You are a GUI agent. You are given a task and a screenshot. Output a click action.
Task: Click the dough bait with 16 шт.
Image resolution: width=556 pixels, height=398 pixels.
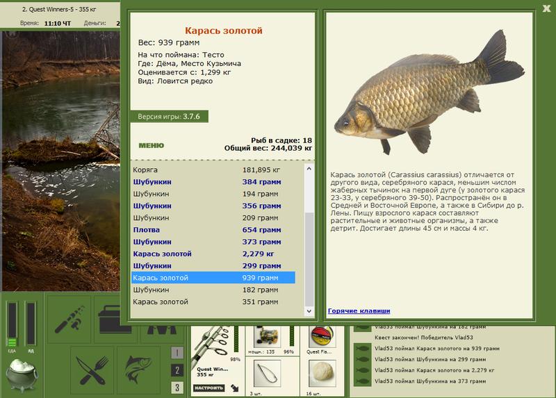tap(322, 373)
